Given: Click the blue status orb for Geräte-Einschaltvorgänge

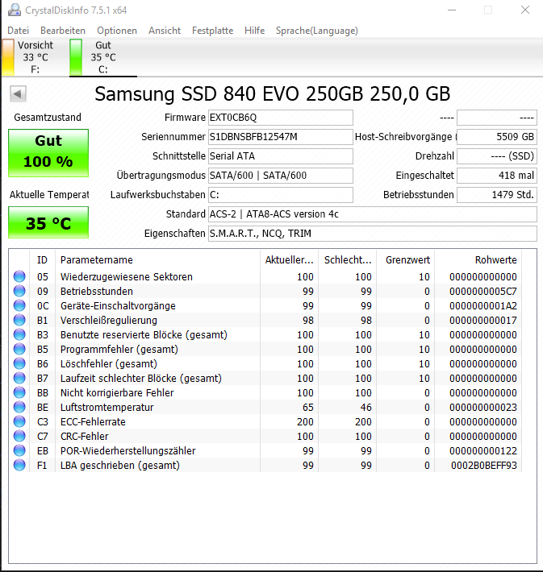Looking at the screenshot, I should pos(19,305).
